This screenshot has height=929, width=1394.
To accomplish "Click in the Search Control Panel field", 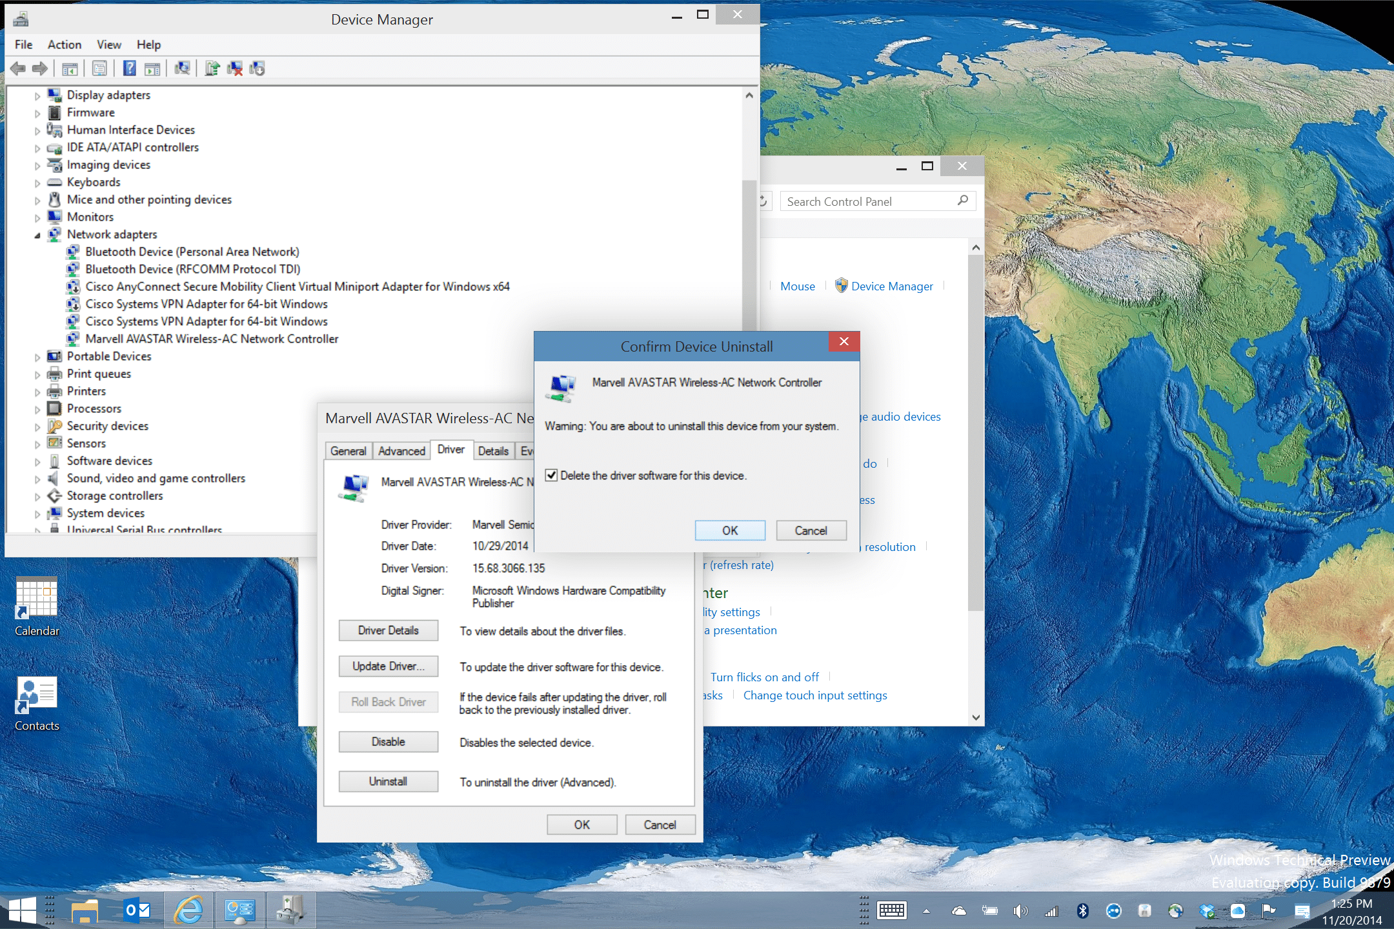I will click(x=878, y=201).
